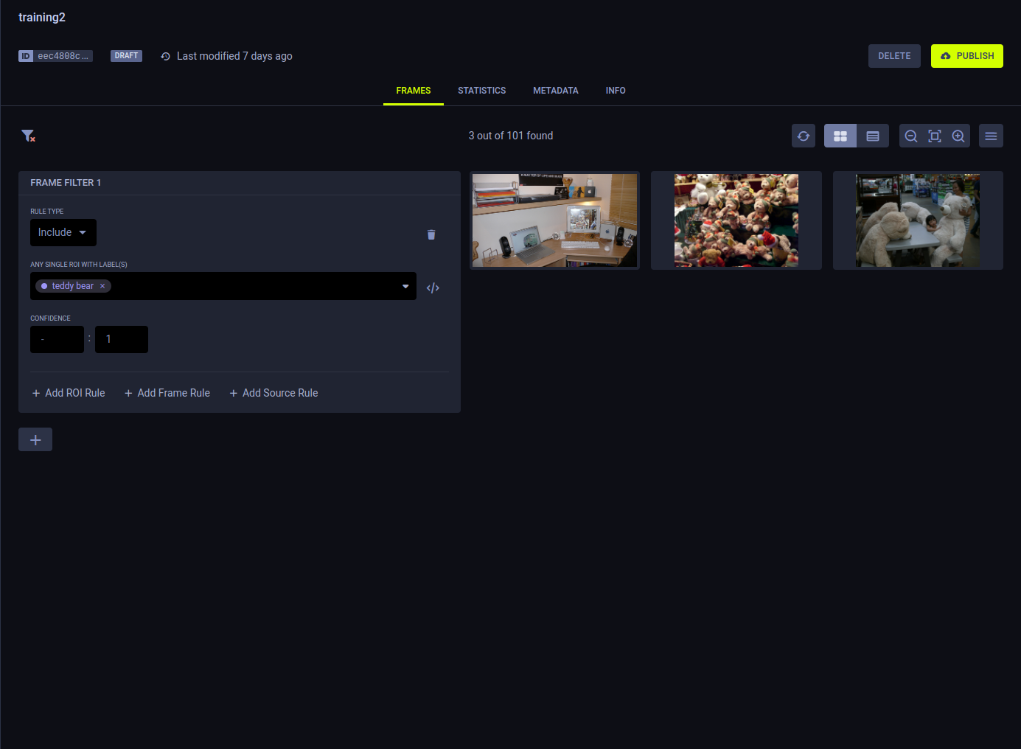Remove the teddy bear label chip
The height and width of the screenshot is (749, 1021).
pos(102,286)
